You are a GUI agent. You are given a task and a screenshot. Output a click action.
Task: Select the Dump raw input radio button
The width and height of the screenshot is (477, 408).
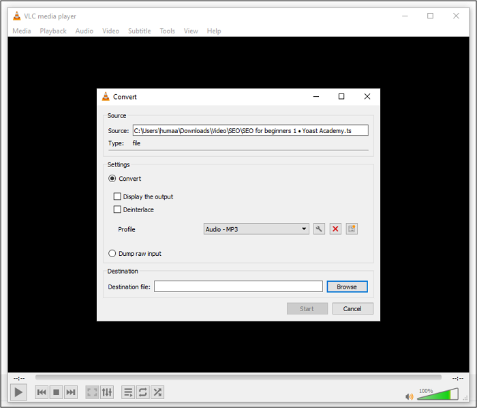point(112,254)
